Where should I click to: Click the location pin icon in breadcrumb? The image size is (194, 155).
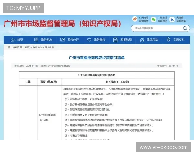pyautogui.click(x=9, y=47)
